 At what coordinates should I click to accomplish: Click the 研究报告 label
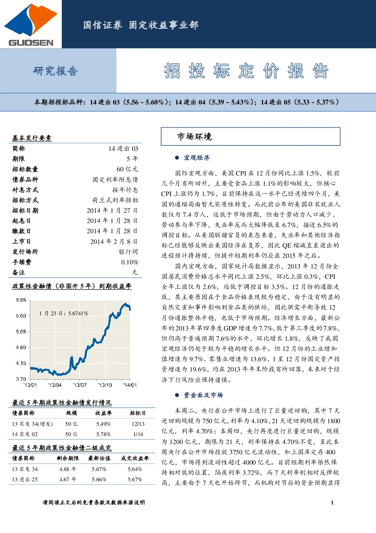point(56,71)
